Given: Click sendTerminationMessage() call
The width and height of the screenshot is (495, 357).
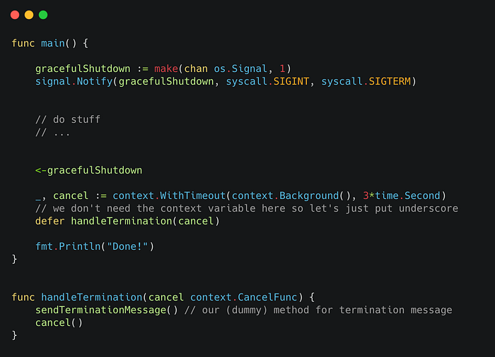Looking at the screenshot, I should 107,310.
